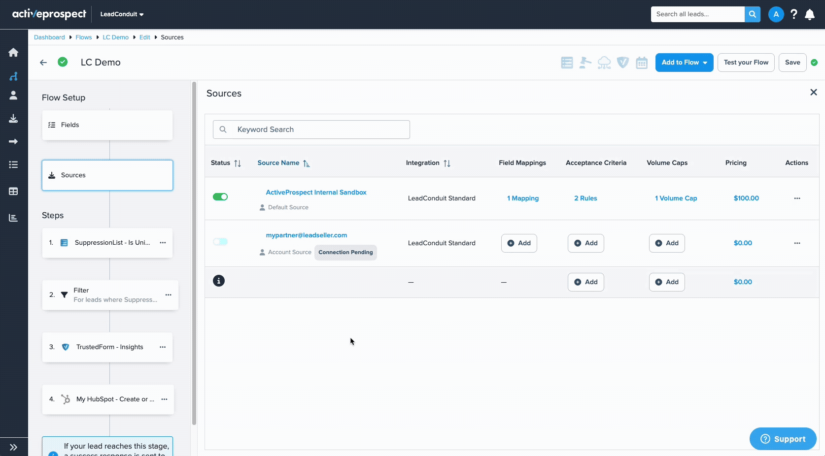This screenshot has height=456, width=825.
Task: Open the LeadConduit product dropdown
Action: tap(122, 14)
